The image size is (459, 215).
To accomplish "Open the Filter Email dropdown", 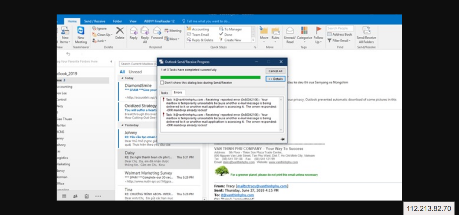I will click(x=339, y=41).
